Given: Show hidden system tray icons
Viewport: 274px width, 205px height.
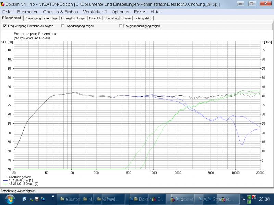Looking at the screenshot, I should [244, 199].
